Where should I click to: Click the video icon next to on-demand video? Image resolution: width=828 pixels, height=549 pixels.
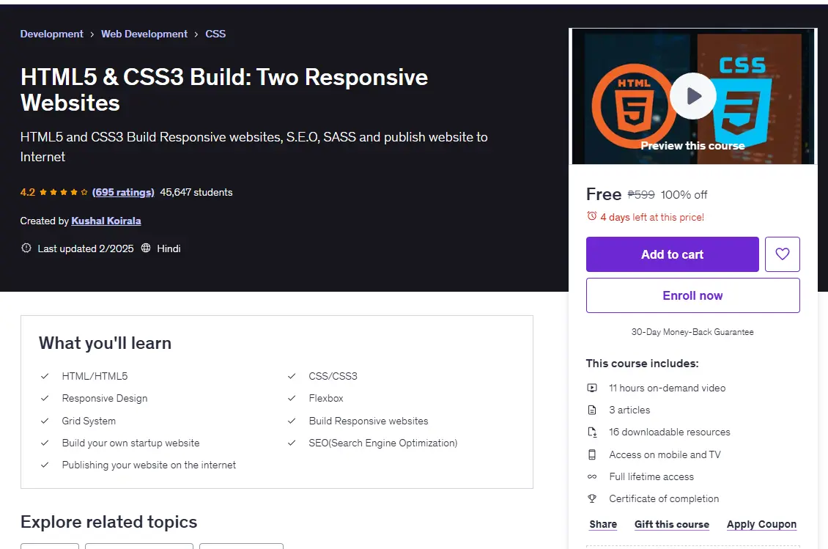point(592,388)
